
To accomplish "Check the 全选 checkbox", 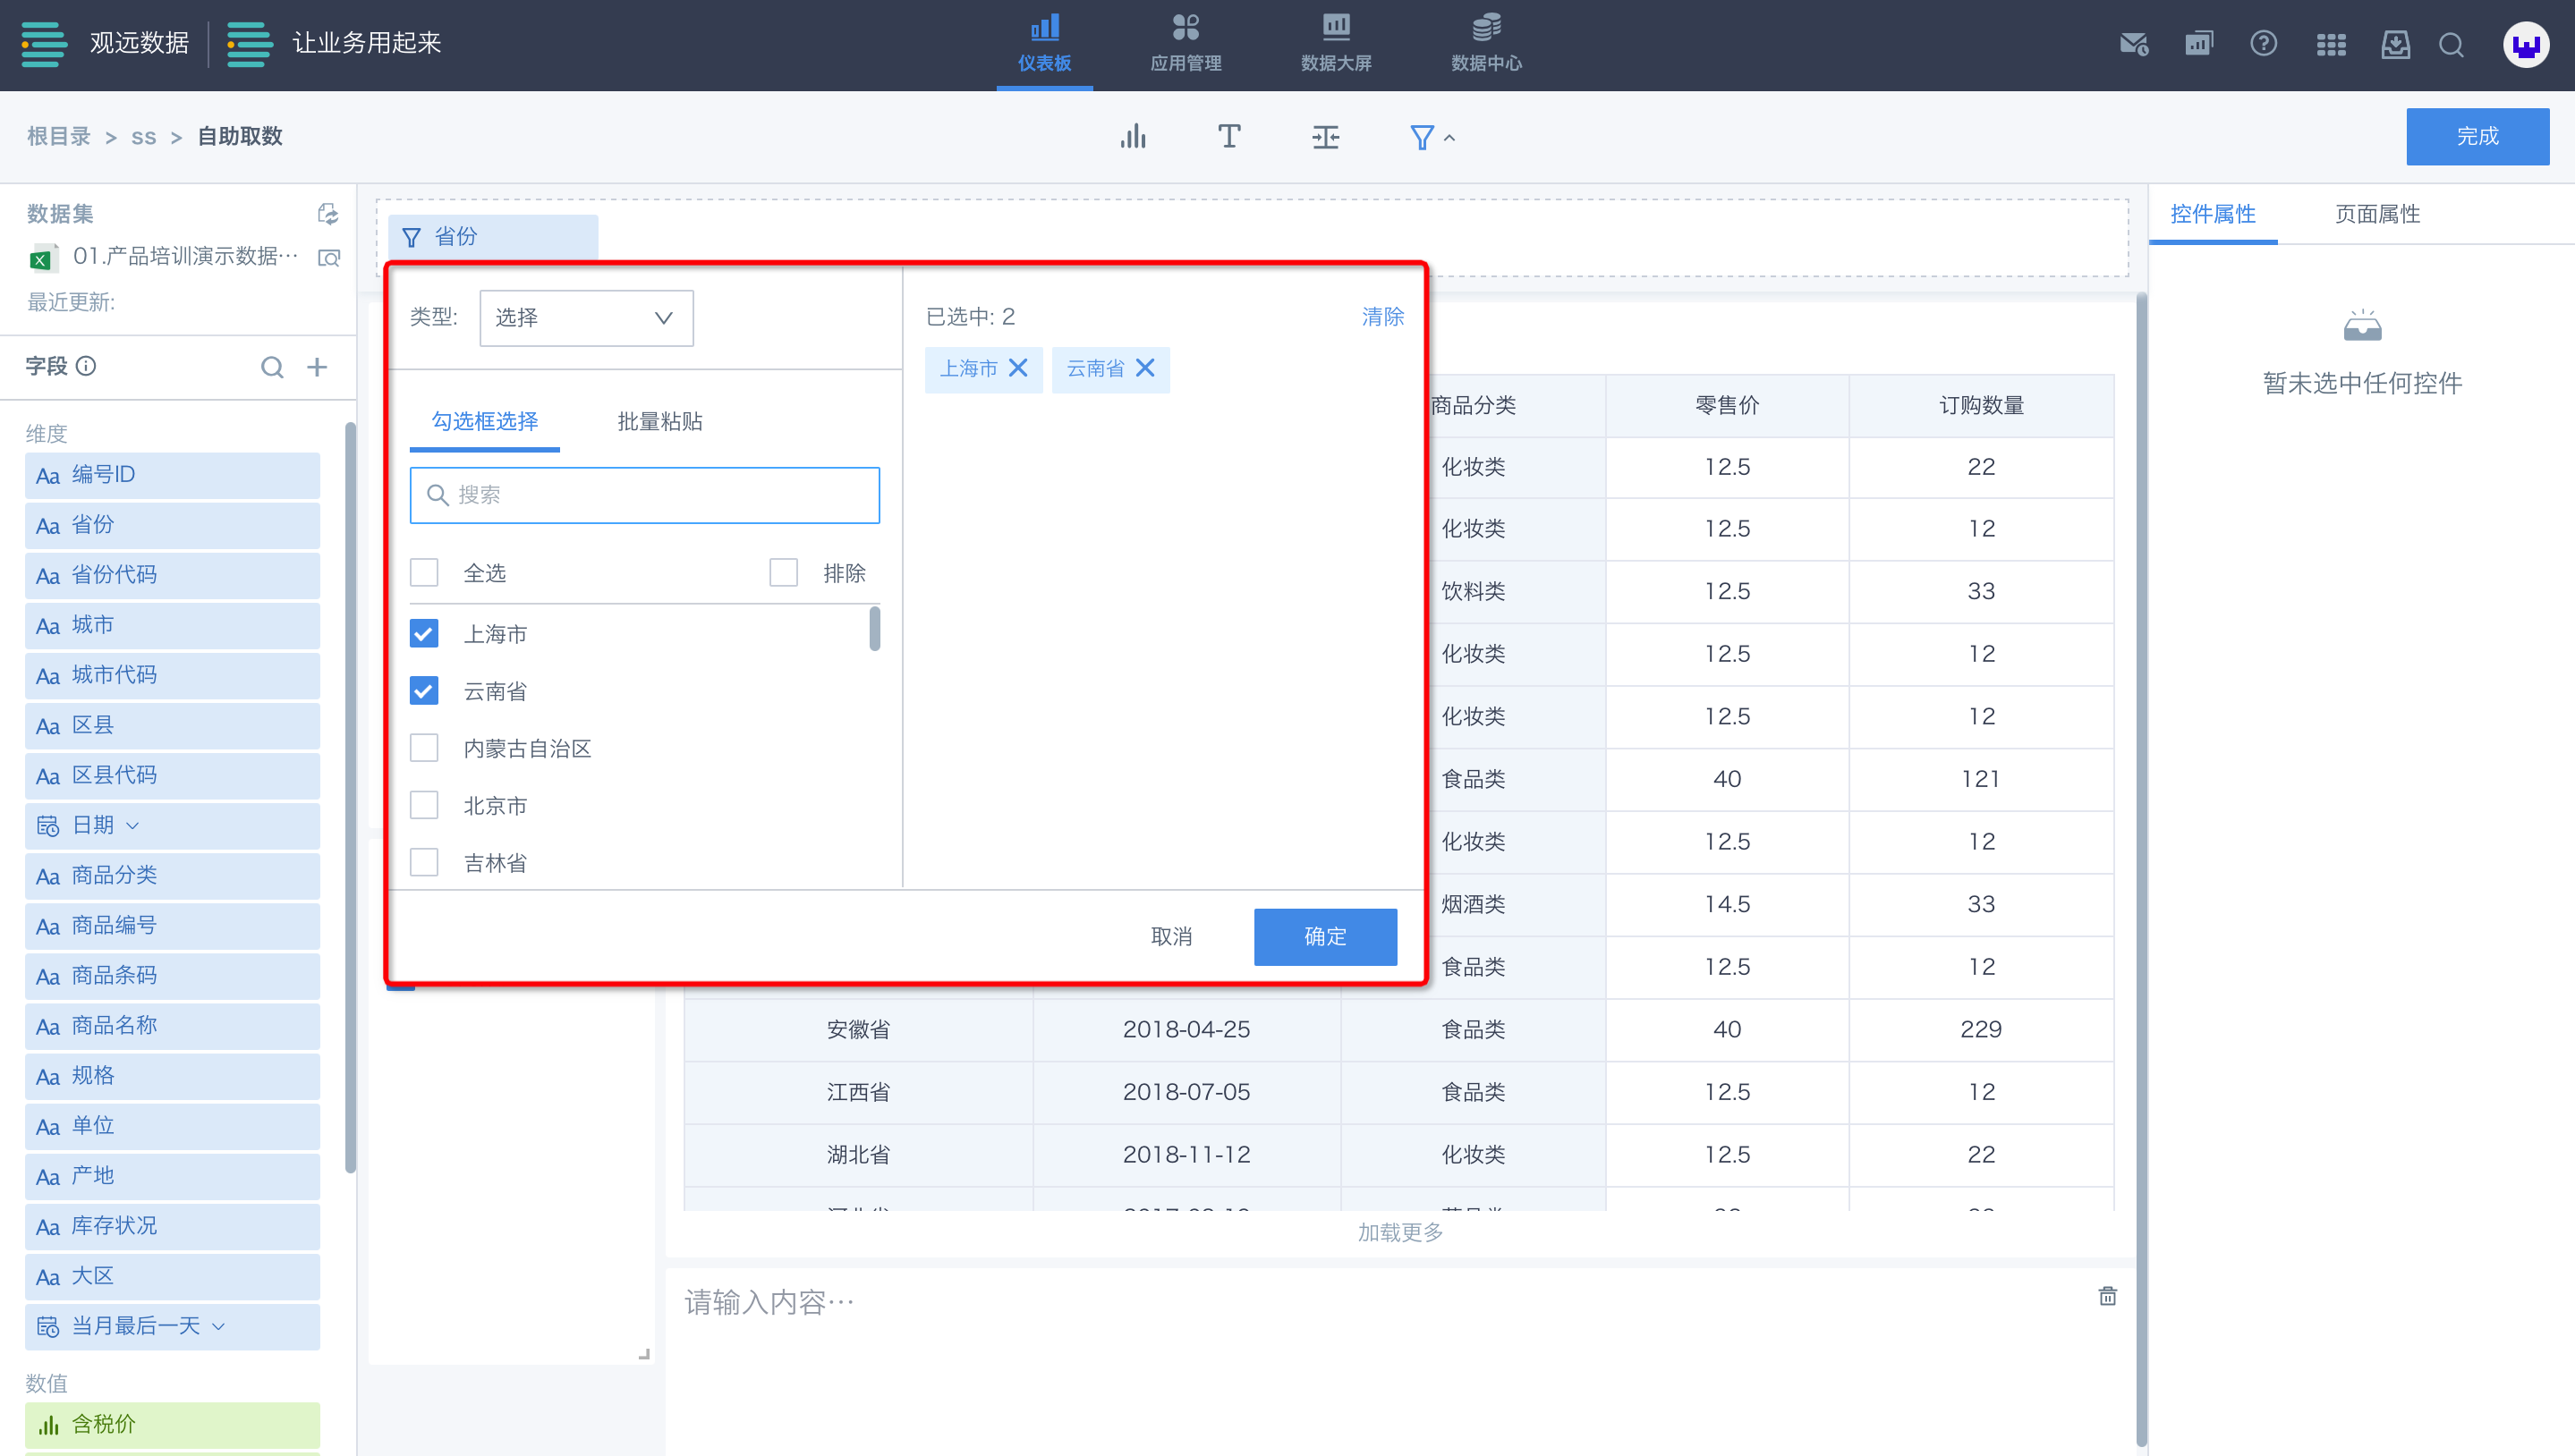I will (x=424, y=573).
